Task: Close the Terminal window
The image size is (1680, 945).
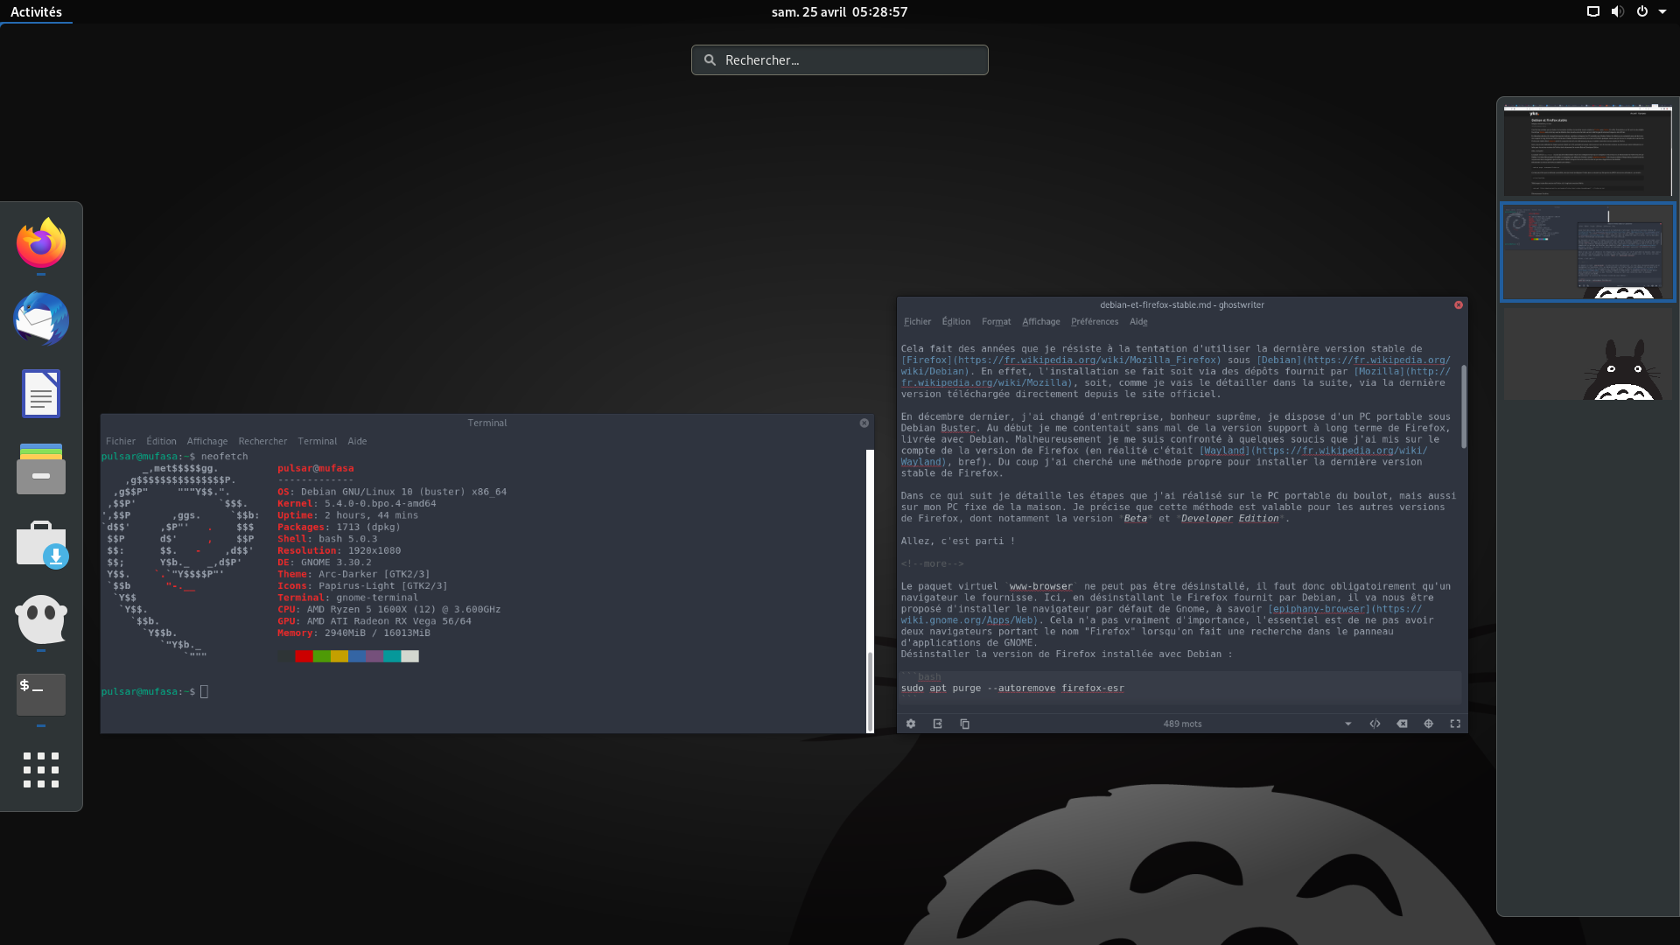Action: pos(864,423)
